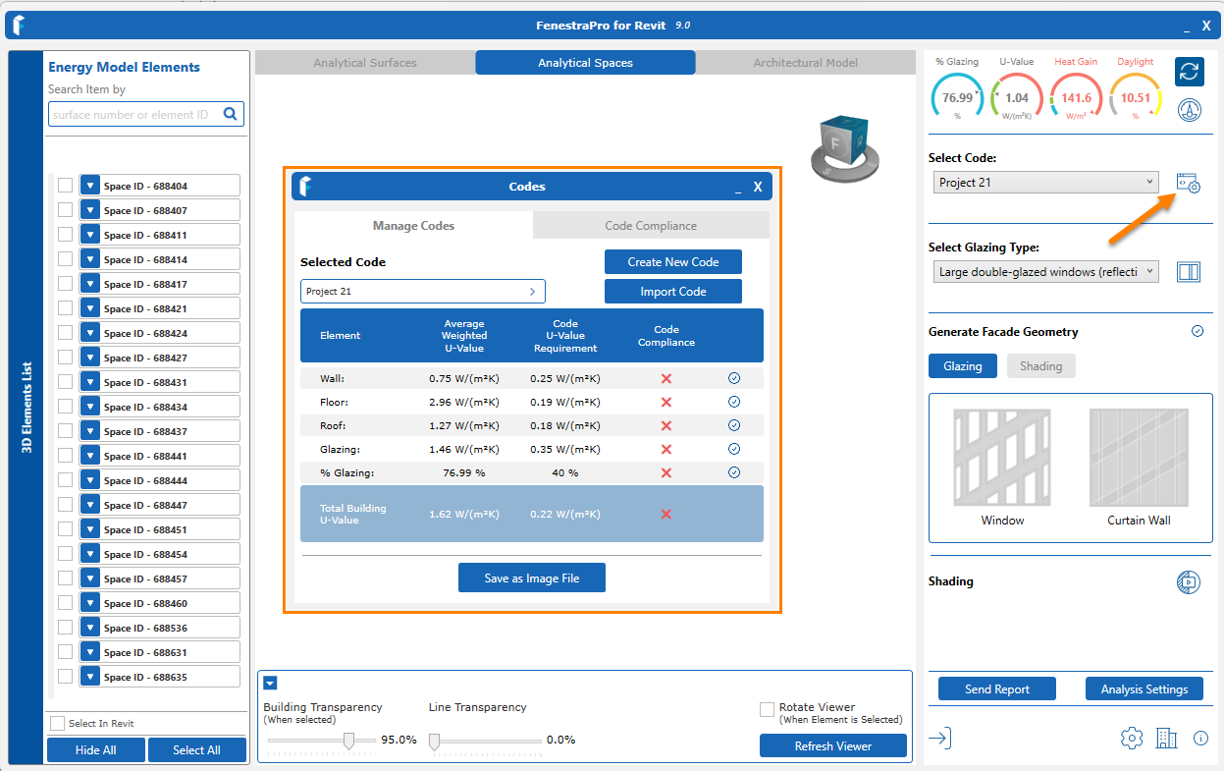The image size is (1224, 771).
Task: Click the compass orientation icon
Action: click(1190, 109)
